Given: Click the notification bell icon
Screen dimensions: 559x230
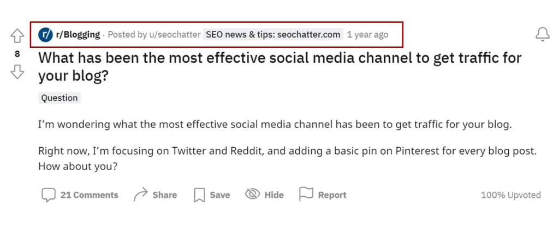Looking at the screenshot, I should click(x=543, y=34).
